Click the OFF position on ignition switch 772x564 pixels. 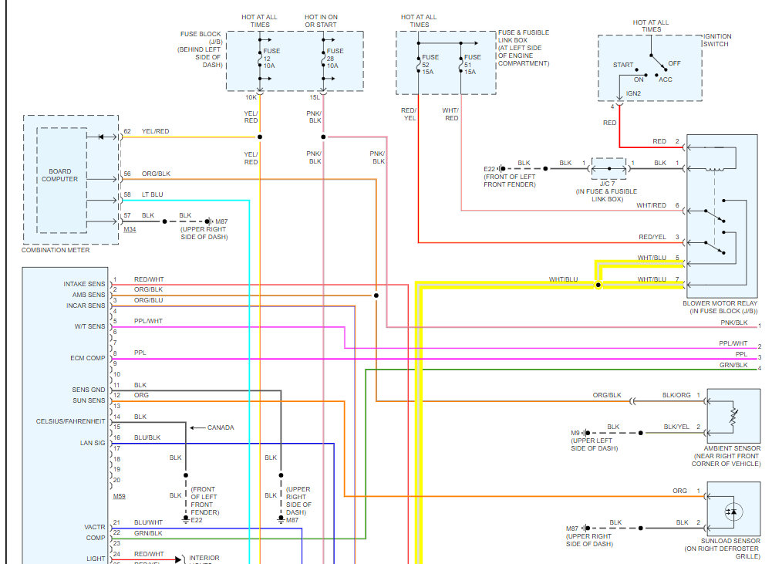(x=674, y=63)
